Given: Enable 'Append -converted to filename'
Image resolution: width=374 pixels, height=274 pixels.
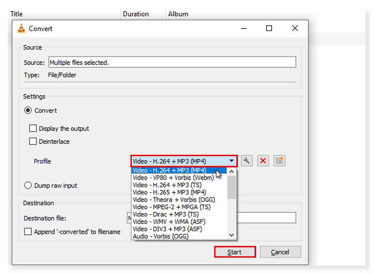Looking at the screenshot, I should (x=29, y=231).
